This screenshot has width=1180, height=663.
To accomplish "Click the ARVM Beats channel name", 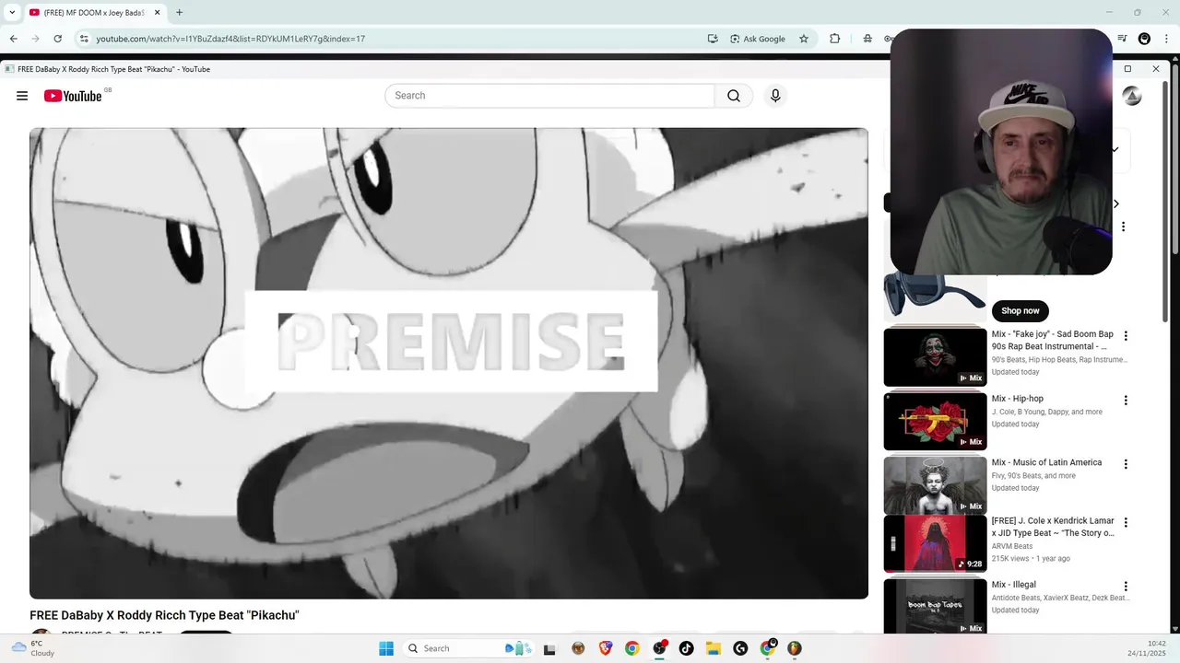I will pos(1012,546).
